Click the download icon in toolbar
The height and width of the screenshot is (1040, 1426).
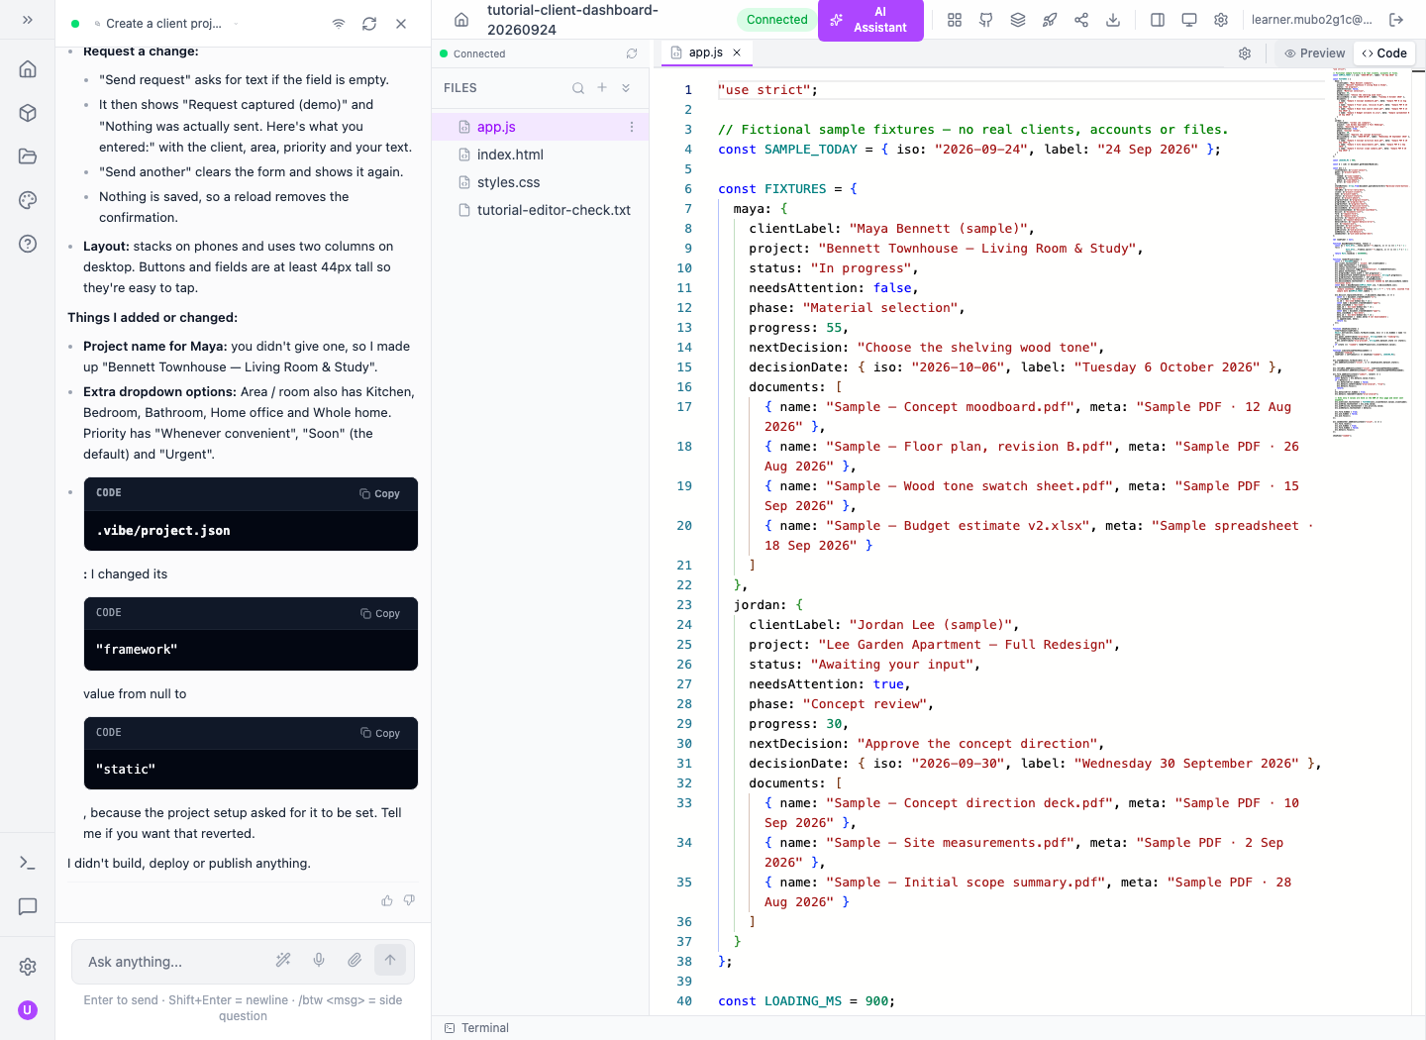coord(1113,20)
